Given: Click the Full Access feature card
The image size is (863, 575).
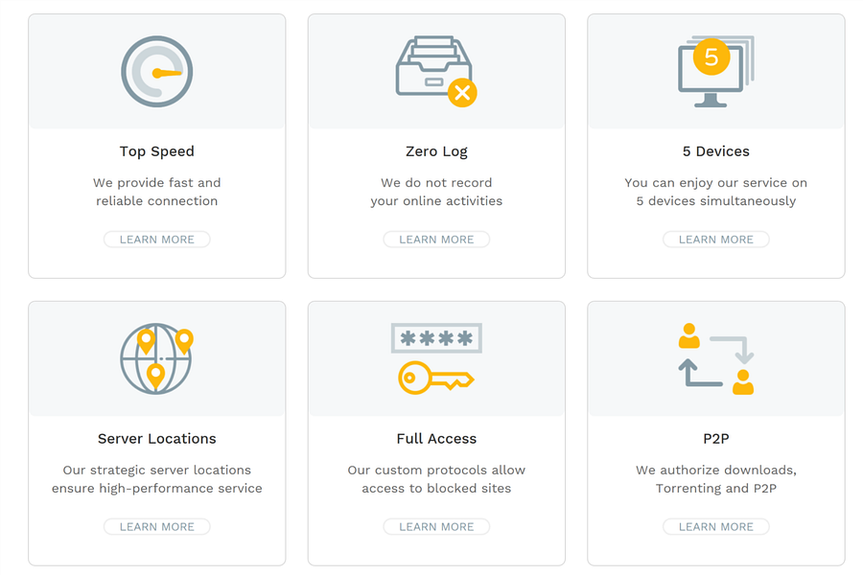Looking at the screenshot, I should [x=436, y=432].
